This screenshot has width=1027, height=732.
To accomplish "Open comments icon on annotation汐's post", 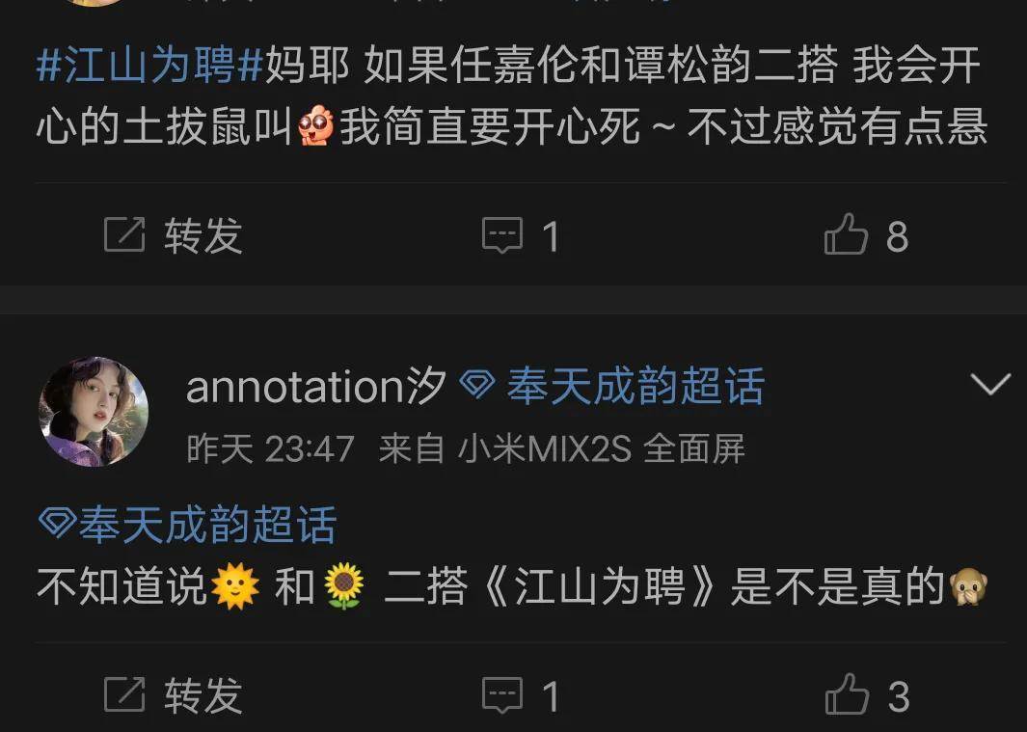I will tap(502, 695).
